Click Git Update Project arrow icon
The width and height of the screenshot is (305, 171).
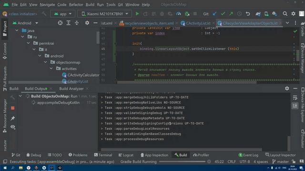click(x=214, y=14)
